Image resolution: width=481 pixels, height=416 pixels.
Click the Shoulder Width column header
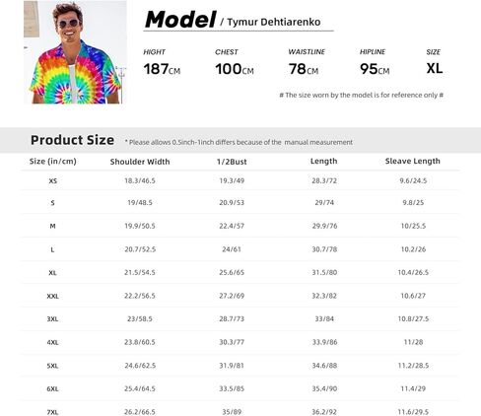[140, 162]
